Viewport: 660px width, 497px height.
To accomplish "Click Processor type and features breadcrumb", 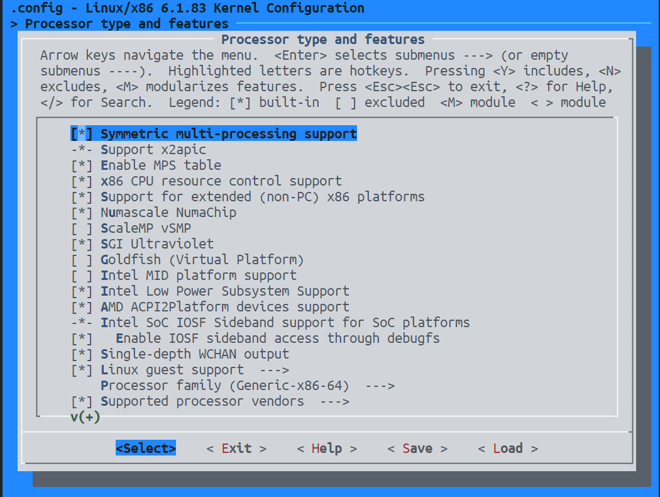I will tap(126, 24).
